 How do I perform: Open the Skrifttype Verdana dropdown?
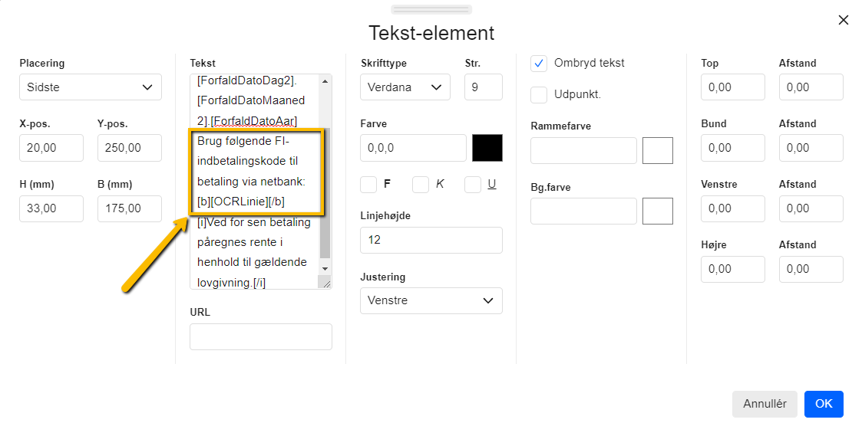pos(405,87)
